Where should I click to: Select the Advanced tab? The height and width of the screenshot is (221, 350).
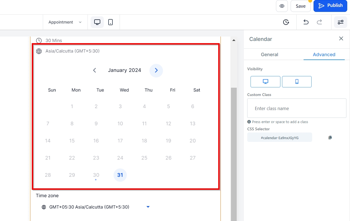[324, 54]
